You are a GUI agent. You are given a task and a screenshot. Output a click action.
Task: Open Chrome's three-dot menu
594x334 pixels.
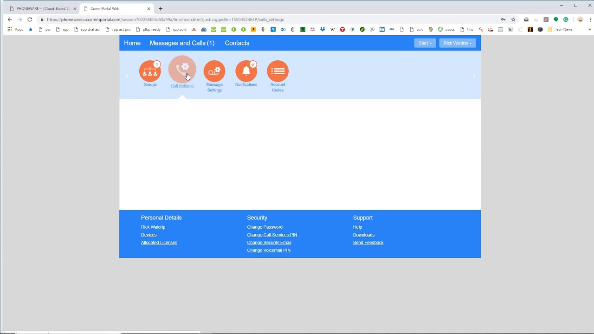click(590, 19)
